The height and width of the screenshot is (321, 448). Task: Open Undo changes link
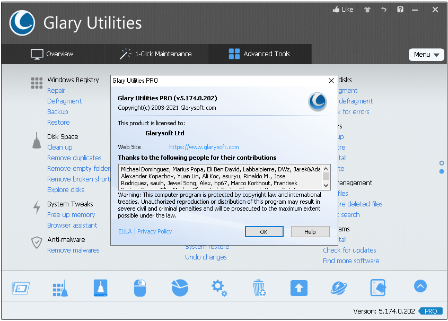[206, 257]
